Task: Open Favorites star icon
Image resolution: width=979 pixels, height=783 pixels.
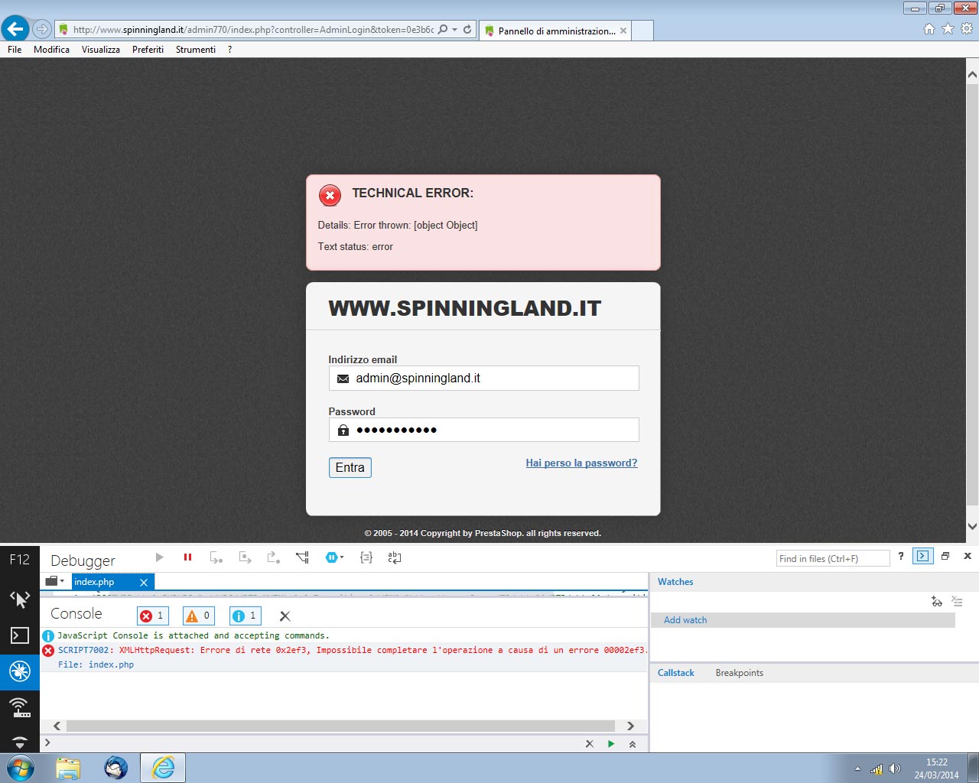Action: click(948, 28)
